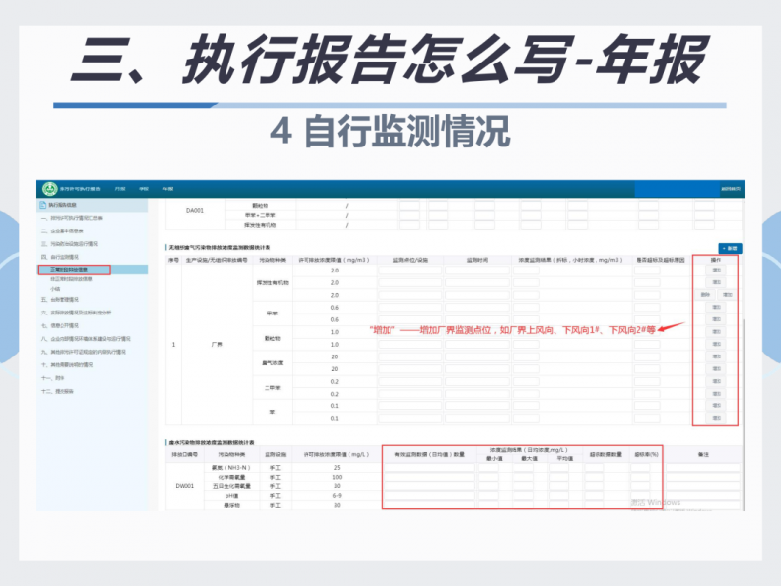The image size is (781, 586).
Task: Click the 删除 button in 操作 column
Action: point(705,295)
